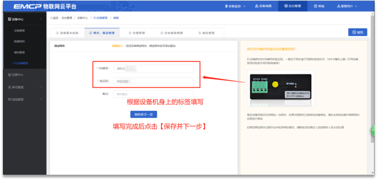Expand the 账号管理 sidebar menu
Image resolution: width=377 pixels, height=180 pixels.
coord(41,87)
